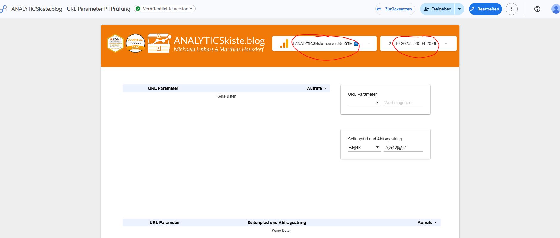Screen dimensions: 560x238
Task: Open the help question mark icon
Action: click(x=537, y=9)
